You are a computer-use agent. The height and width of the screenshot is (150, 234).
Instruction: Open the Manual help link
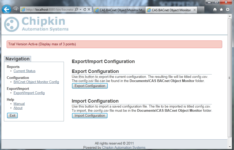coord(19,104)
